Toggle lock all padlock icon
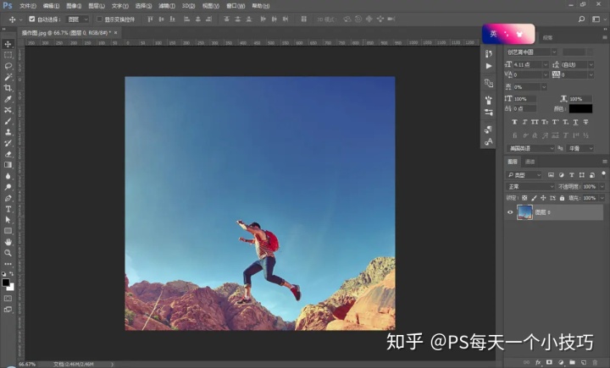 coord(562,198)
